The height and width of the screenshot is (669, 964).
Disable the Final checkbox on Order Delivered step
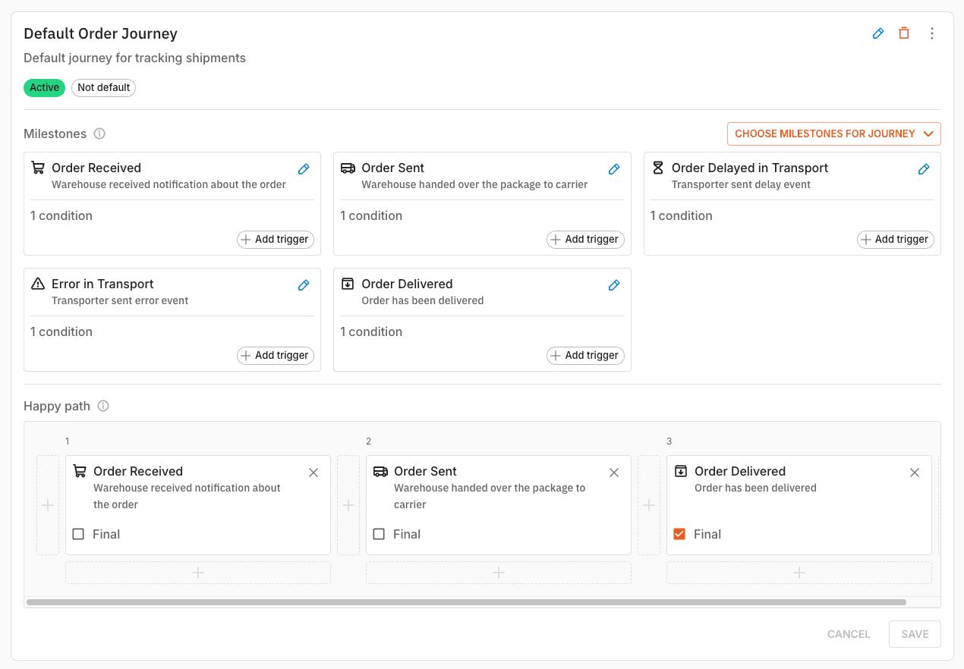pos(679,534)
